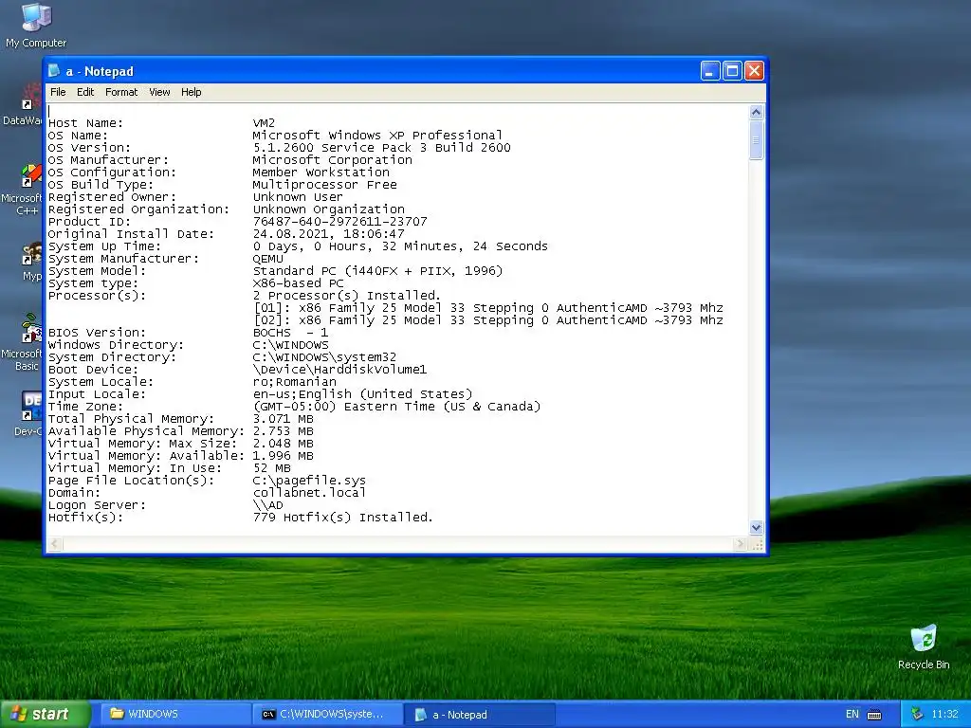Click the text '\Device\HarddiskVolume1'
Image resolution: width=971 pixels, height=728 pixels.
coord(340,370)
